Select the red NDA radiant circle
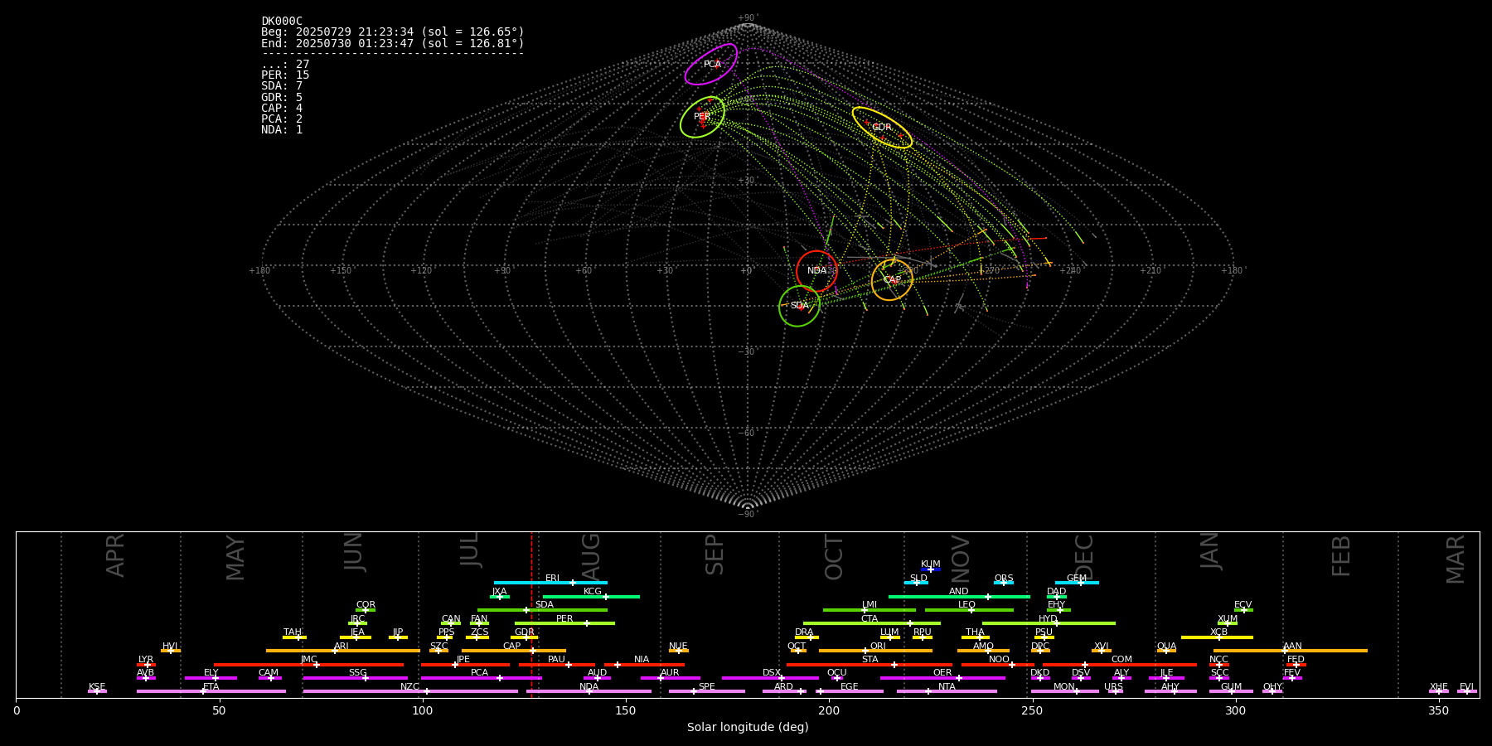Viewport: 1492px width, 746px height. (816, 271)
